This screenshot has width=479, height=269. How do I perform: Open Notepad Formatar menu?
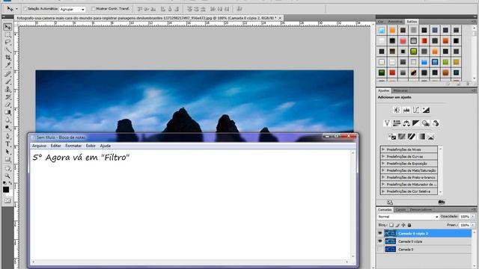[x=73, y=146]
